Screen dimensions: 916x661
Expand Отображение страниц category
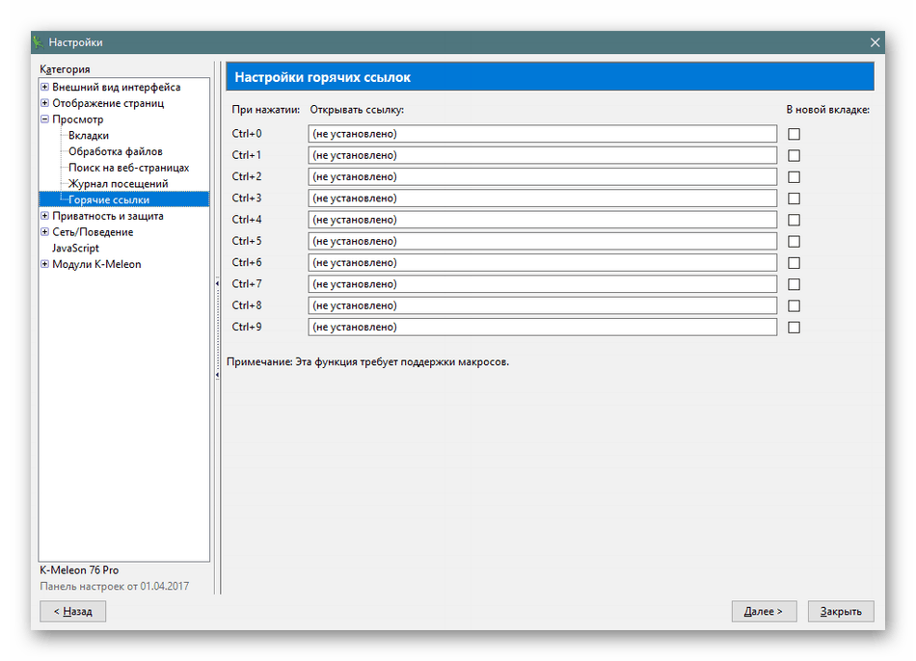click(44, 103)
